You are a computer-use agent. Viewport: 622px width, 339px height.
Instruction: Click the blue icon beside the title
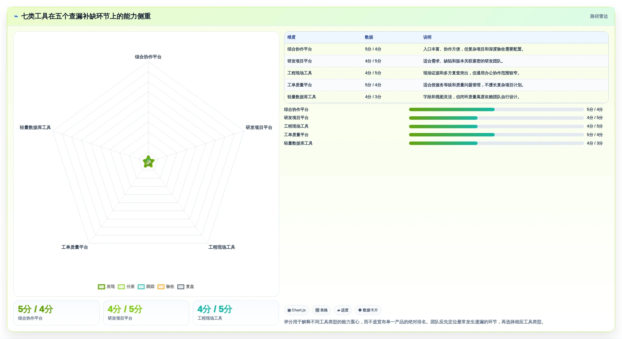point(16,16)
